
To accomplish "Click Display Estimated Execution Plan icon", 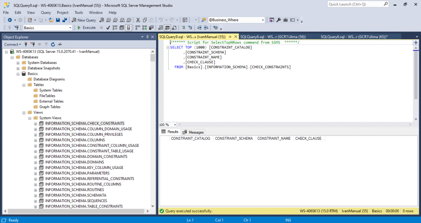I will tap(115, 28).
